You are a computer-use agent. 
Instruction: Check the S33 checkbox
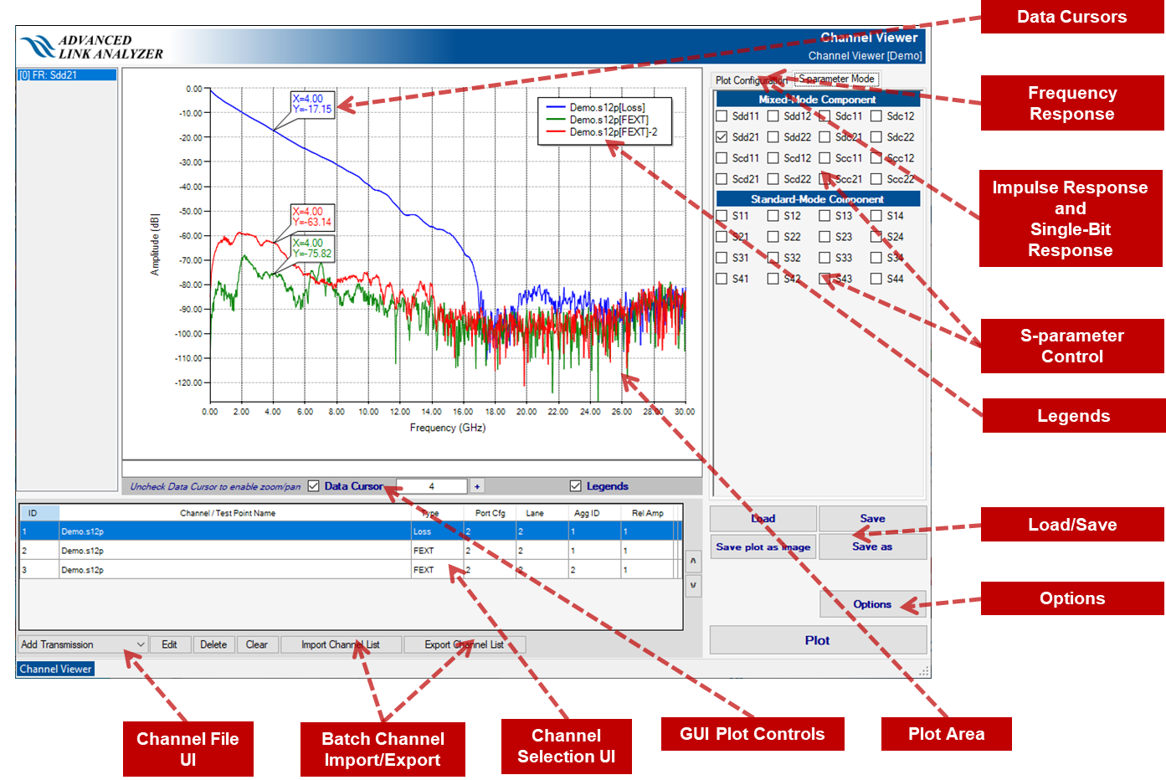pyautogui.click(x=824, y=258)
